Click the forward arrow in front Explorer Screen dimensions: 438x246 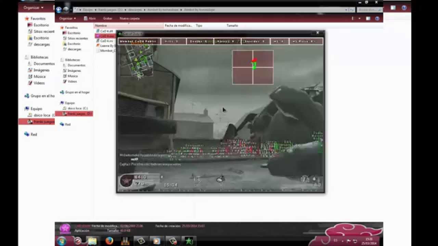pos(66,10)
